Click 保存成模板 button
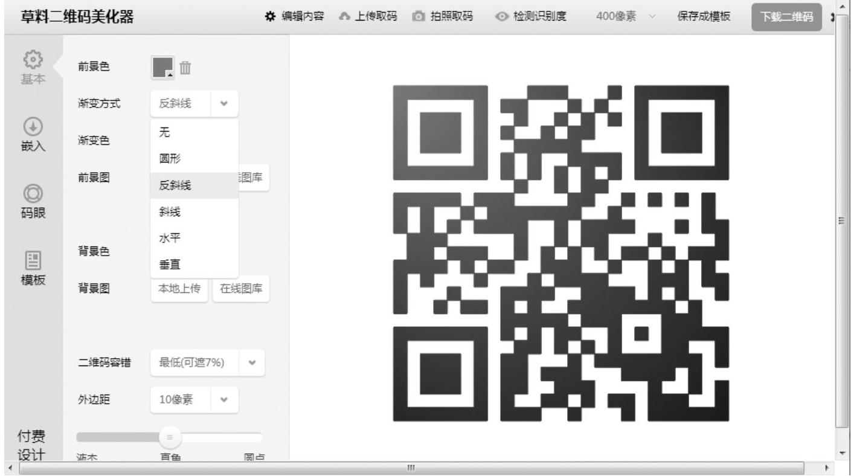The height and width of the screenshot is (476, 851). pos(704,17)
